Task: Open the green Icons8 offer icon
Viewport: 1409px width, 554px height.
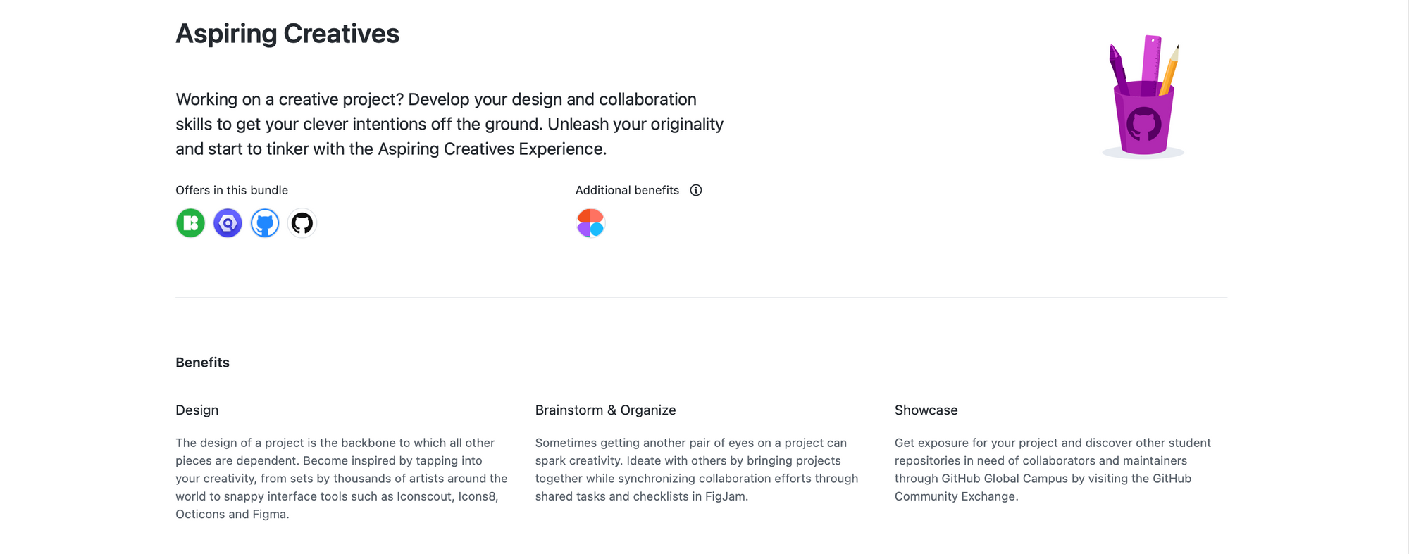Action: point(190,223)
